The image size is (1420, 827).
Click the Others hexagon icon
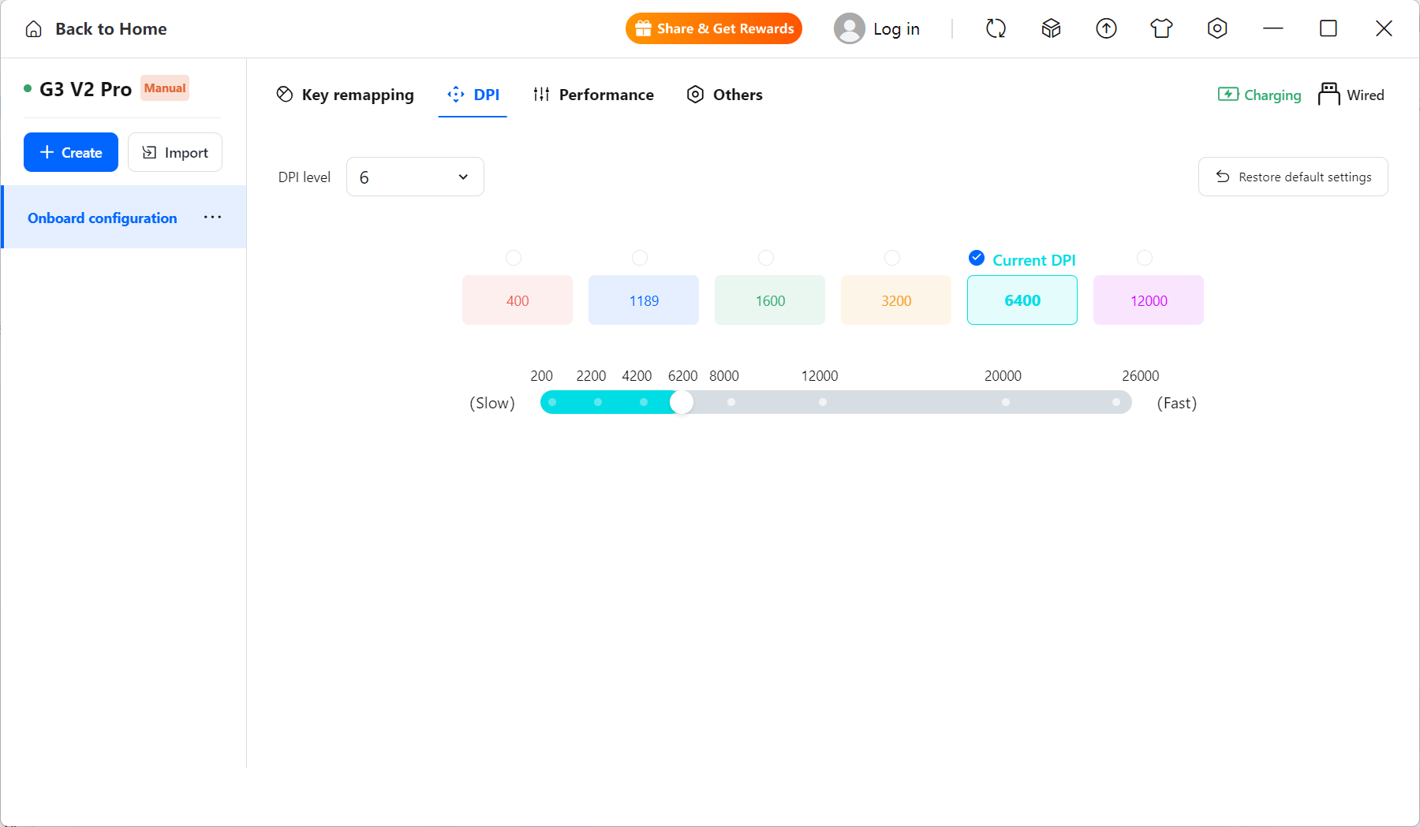point(695,95)
